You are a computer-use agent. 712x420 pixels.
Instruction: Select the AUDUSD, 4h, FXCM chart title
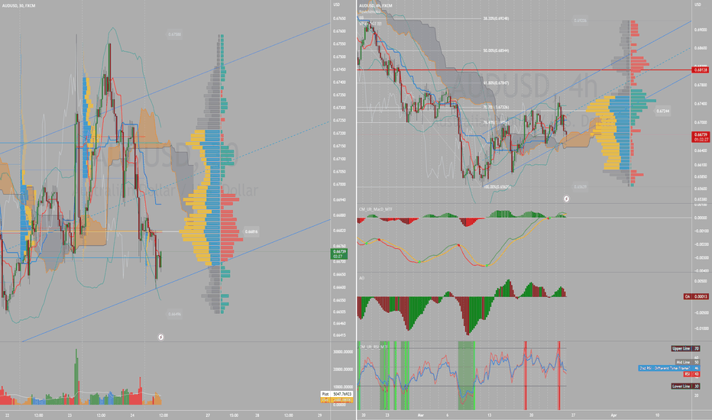click(x=376, y=5)
